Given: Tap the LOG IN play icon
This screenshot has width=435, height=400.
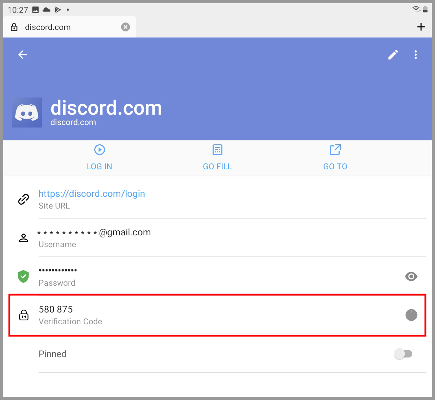Looking at the screenshot, I should click(x=100, y=150).
